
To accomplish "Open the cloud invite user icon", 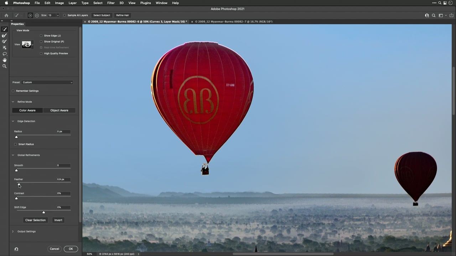I will [427, 15].
